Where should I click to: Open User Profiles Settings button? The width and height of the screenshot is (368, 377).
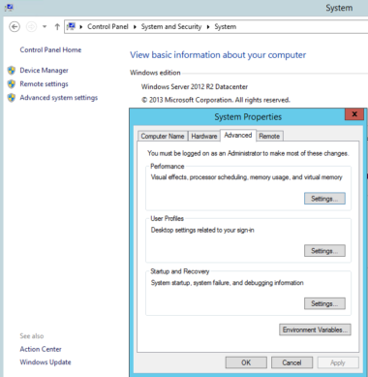pyautogui.click(x=324, y=251)
